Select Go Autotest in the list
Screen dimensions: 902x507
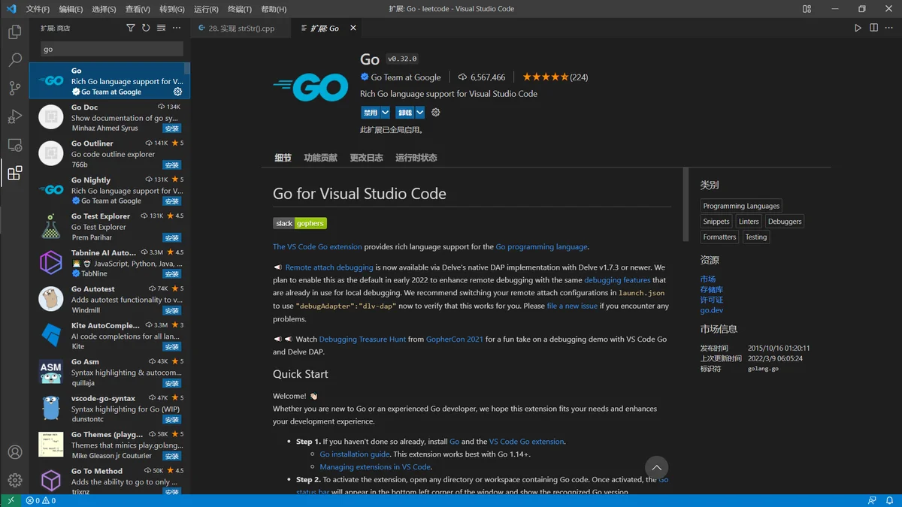(x=110, y=299)
